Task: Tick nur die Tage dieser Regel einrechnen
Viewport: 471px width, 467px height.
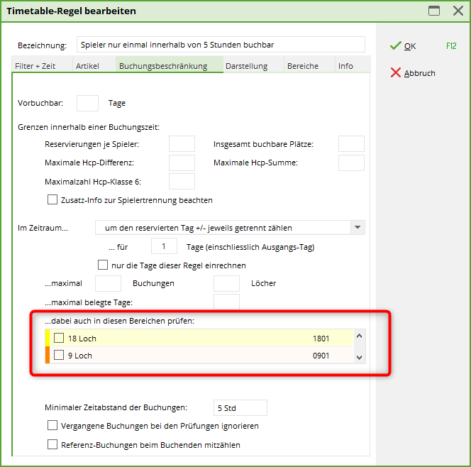Action: [x=103, y=265]
